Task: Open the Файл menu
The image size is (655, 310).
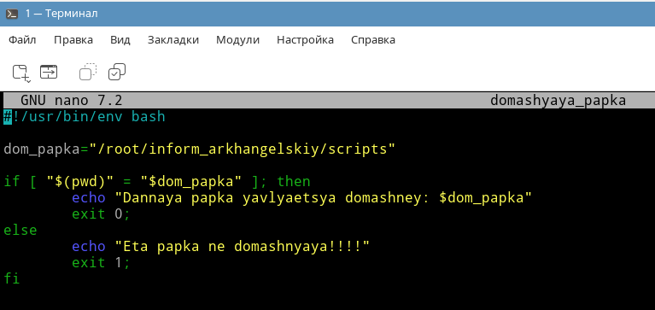Action: tap(22, 40)
